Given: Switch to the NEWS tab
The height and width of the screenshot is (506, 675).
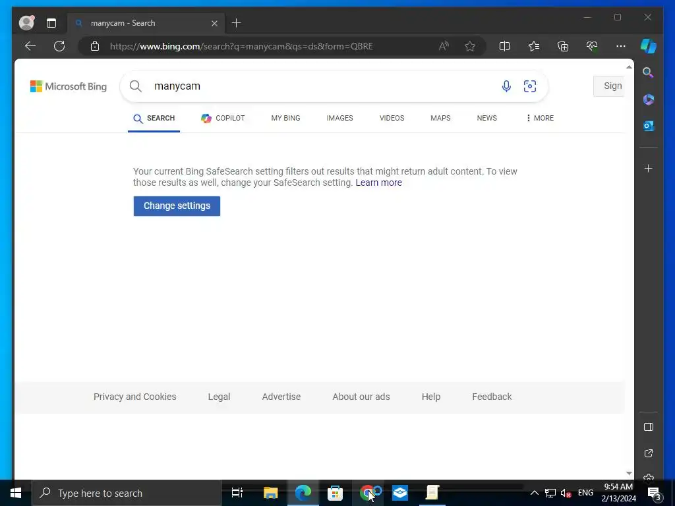Looking at the screenshot, I should pyautogui.click(x=487, y=119).
